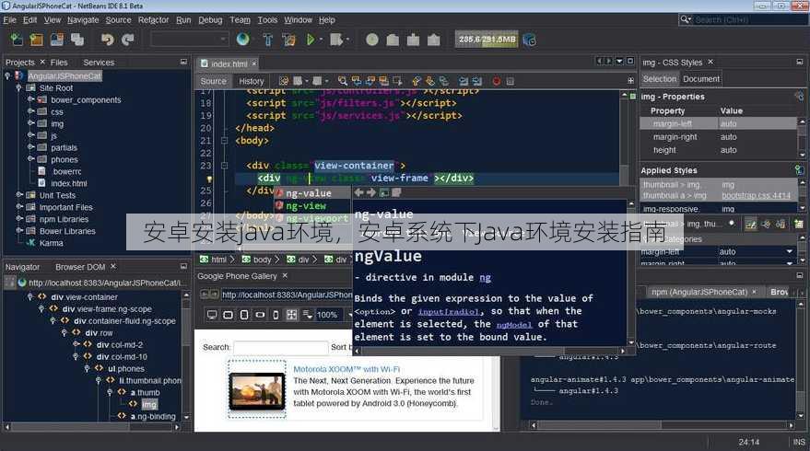Switch to the Browser DOM tab
Screen dimensions: 810x451
point(80,267)
